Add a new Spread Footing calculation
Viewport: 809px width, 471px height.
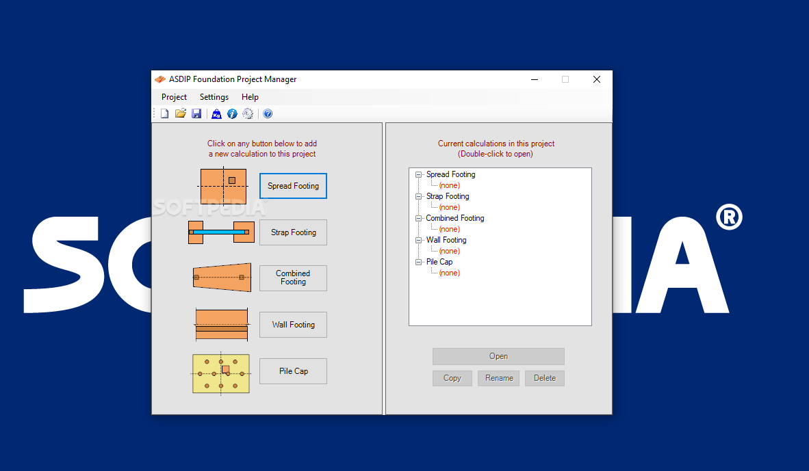point(293,186)
